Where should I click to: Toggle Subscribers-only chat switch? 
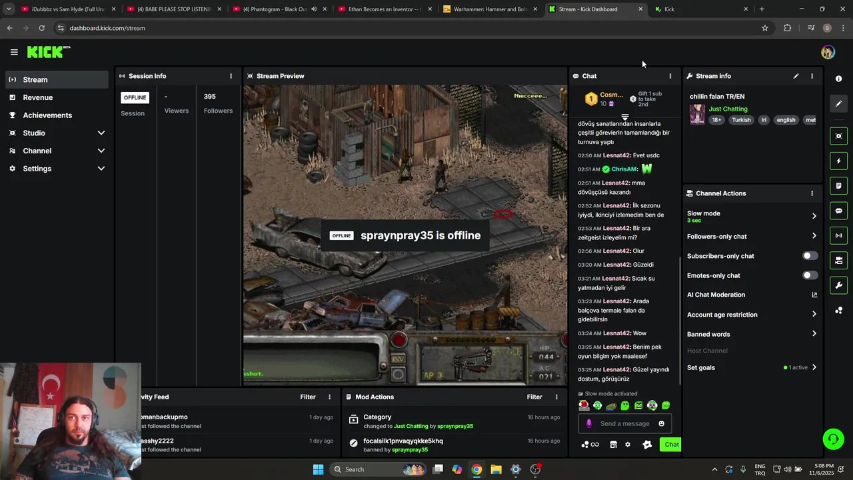pyautogui.click(x=810, y=256)
